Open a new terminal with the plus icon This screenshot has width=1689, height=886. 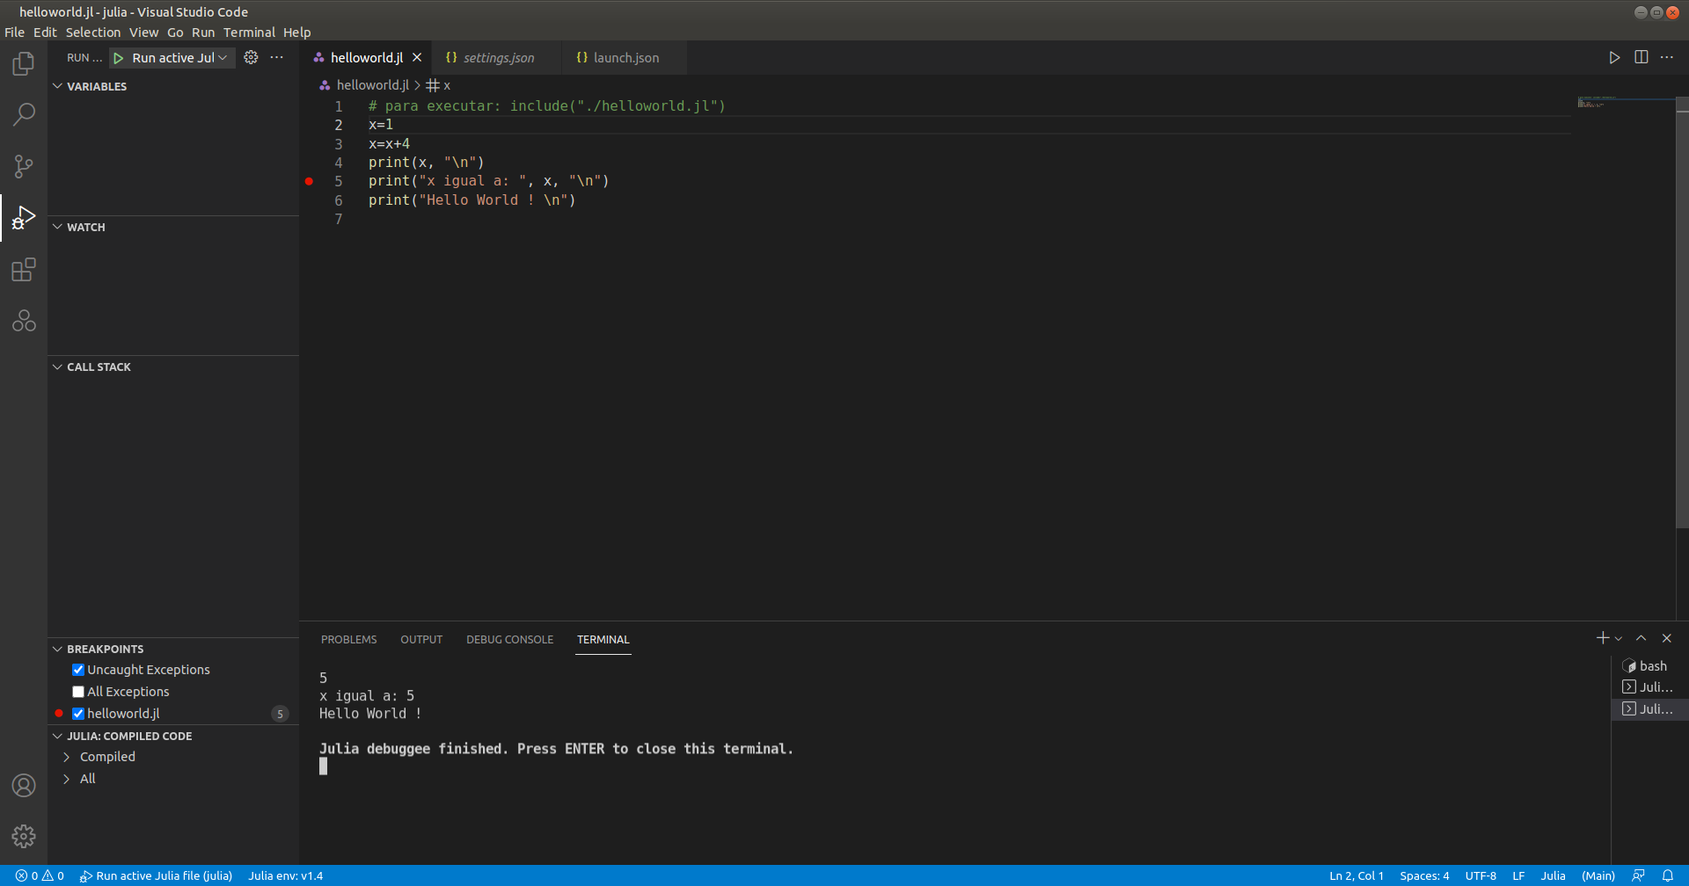pos(1601,637)
